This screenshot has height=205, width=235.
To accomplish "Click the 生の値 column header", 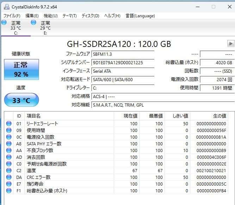I will pos(209,116).
